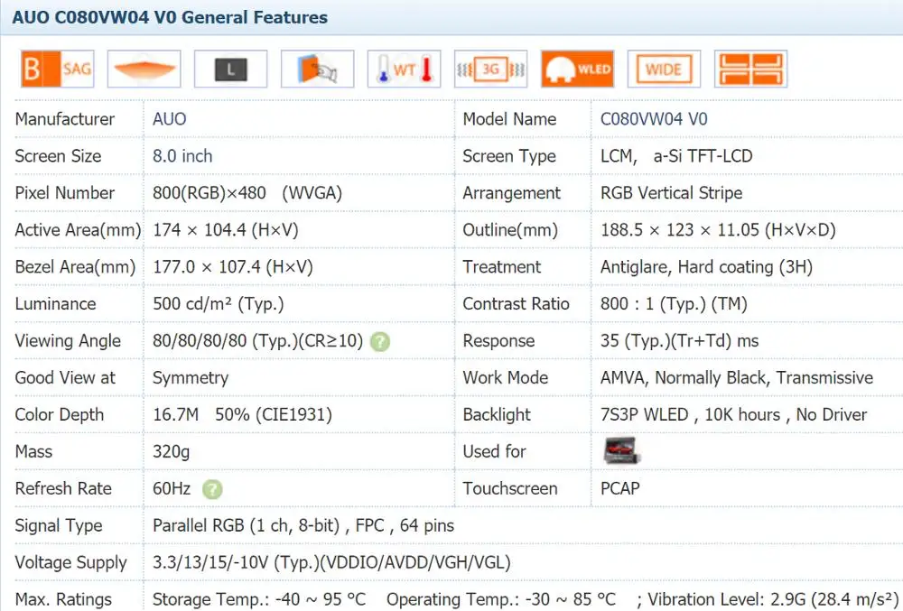903x611 pixels.
Task: Open help icon beside 60Hz refresh rate
Action: pyautogui.click(x=212, y=489)
